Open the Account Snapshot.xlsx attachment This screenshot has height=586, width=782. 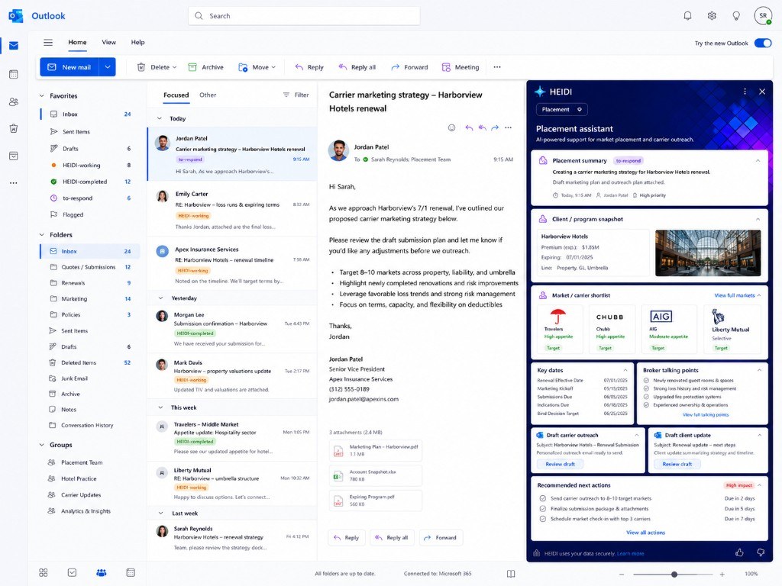point(376,475)
